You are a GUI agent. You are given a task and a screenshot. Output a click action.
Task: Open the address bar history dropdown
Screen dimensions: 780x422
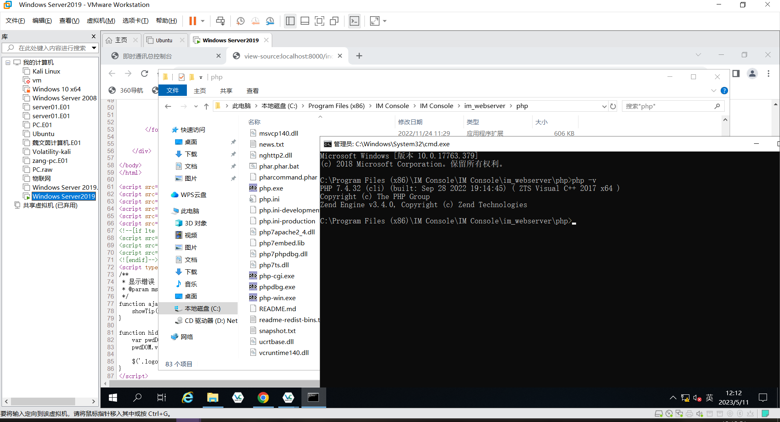604,106
